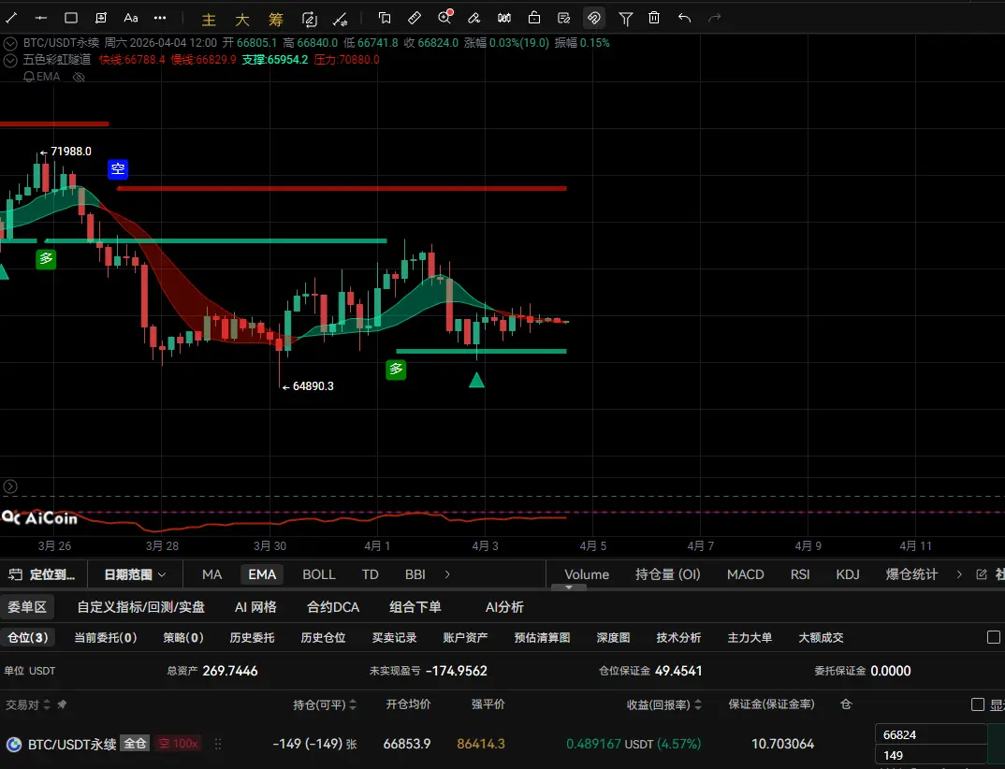Click the close price field showing 66824

pos(931,734)
